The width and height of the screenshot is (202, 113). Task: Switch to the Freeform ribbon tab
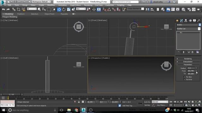(21, 14)
